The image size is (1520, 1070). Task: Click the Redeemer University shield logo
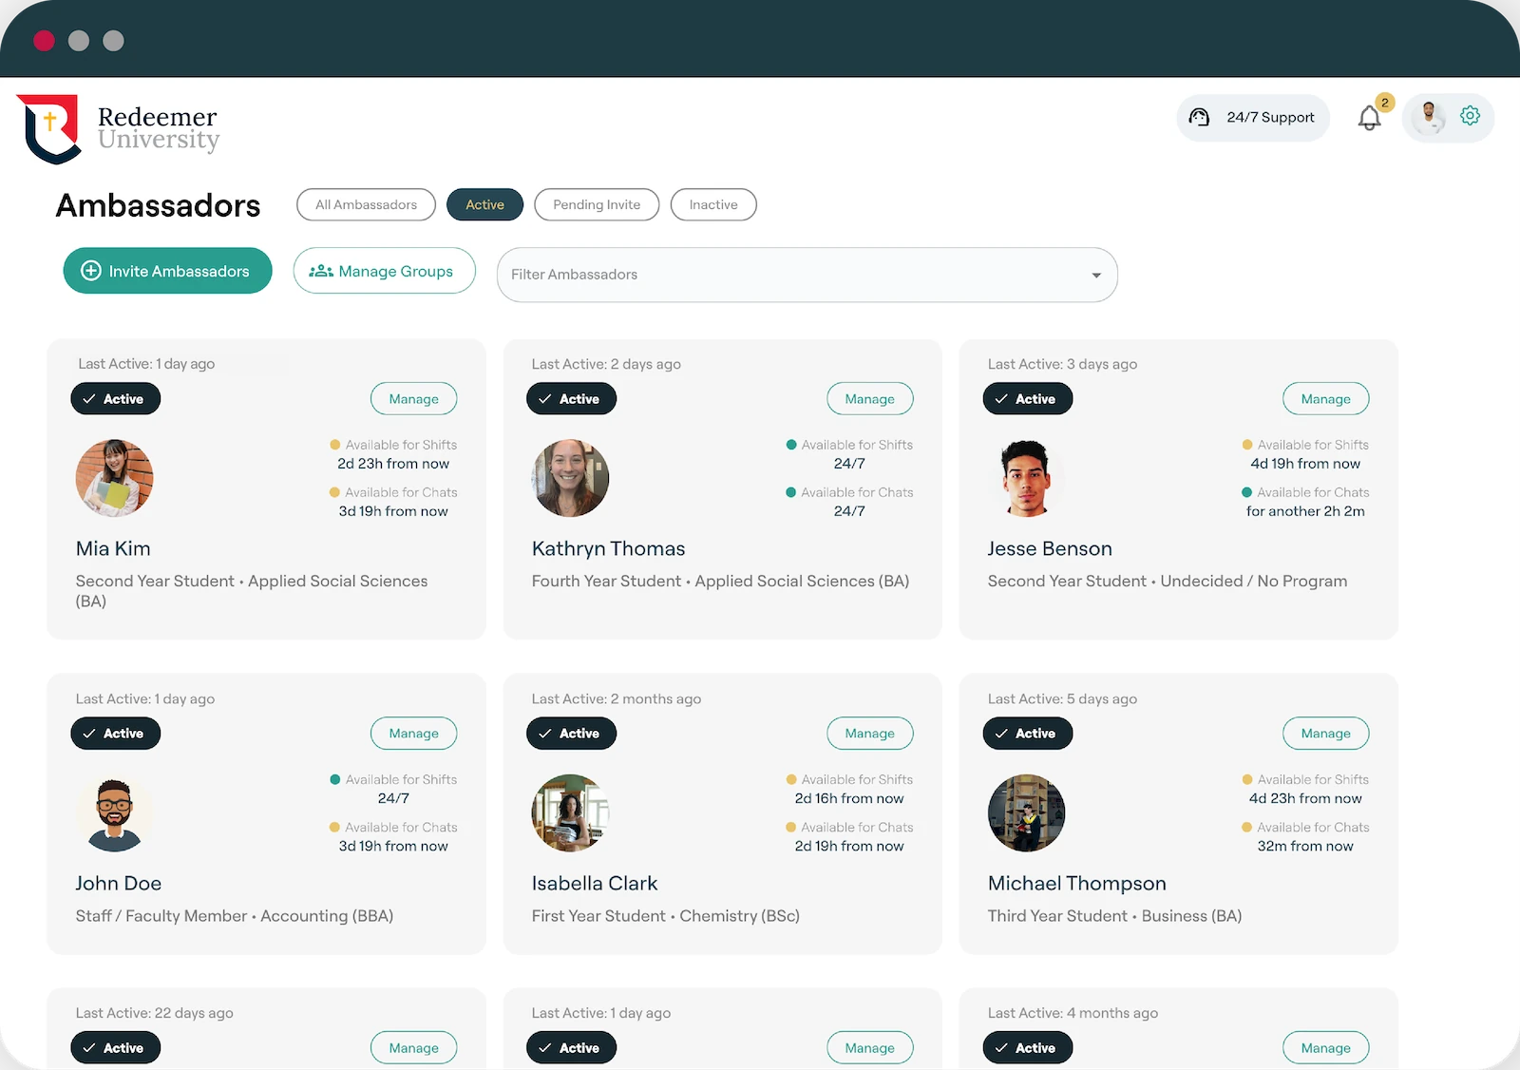48,128
